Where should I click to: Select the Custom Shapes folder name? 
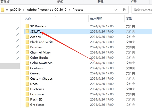click(x=41, y=79)
